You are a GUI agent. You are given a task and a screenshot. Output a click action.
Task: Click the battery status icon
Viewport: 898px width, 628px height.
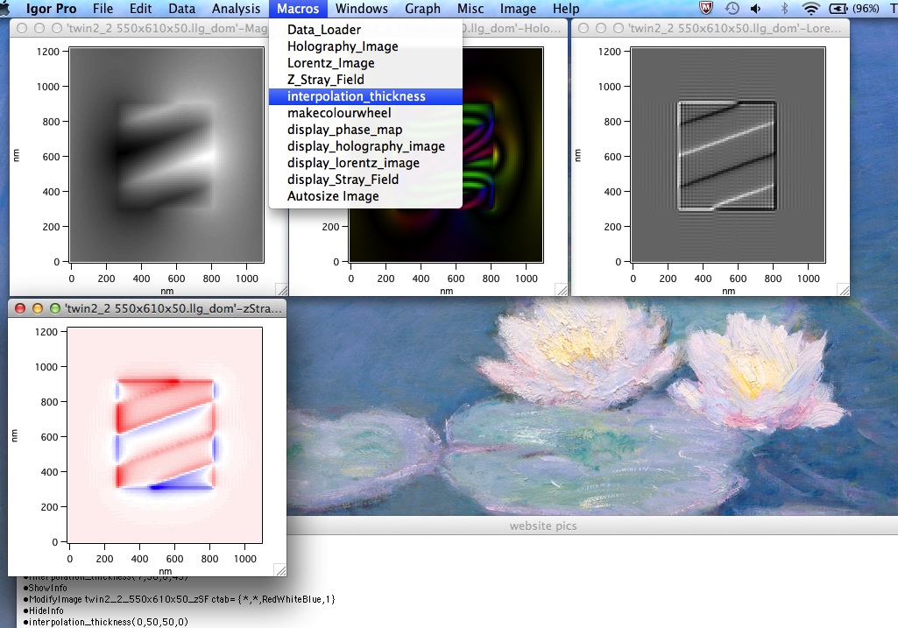(x=838, y=9)
